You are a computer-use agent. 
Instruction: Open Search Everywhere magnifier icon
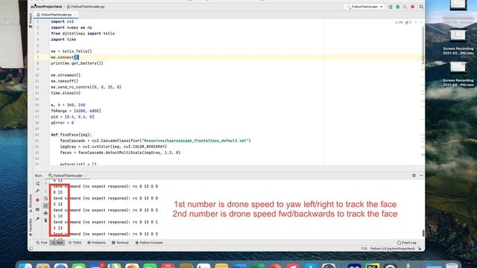tap(421, 7)
